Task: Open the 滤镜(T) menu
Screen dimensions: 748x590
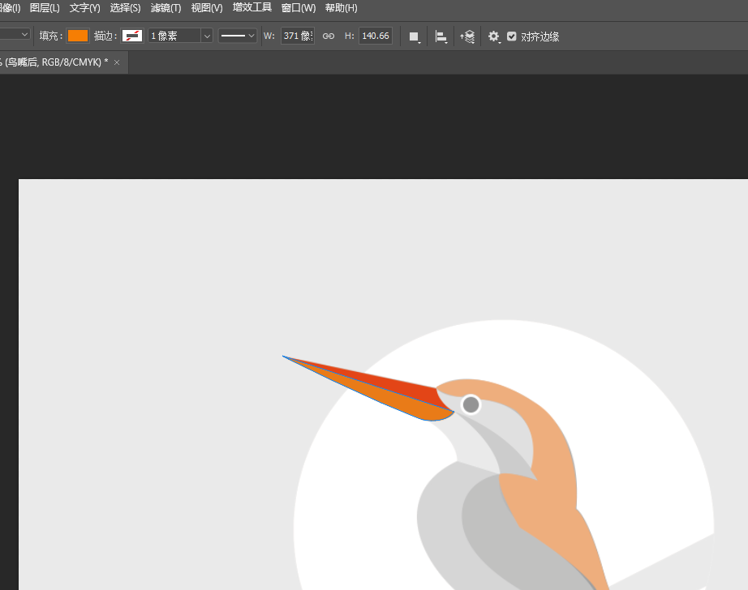Action: coord(166,8)
